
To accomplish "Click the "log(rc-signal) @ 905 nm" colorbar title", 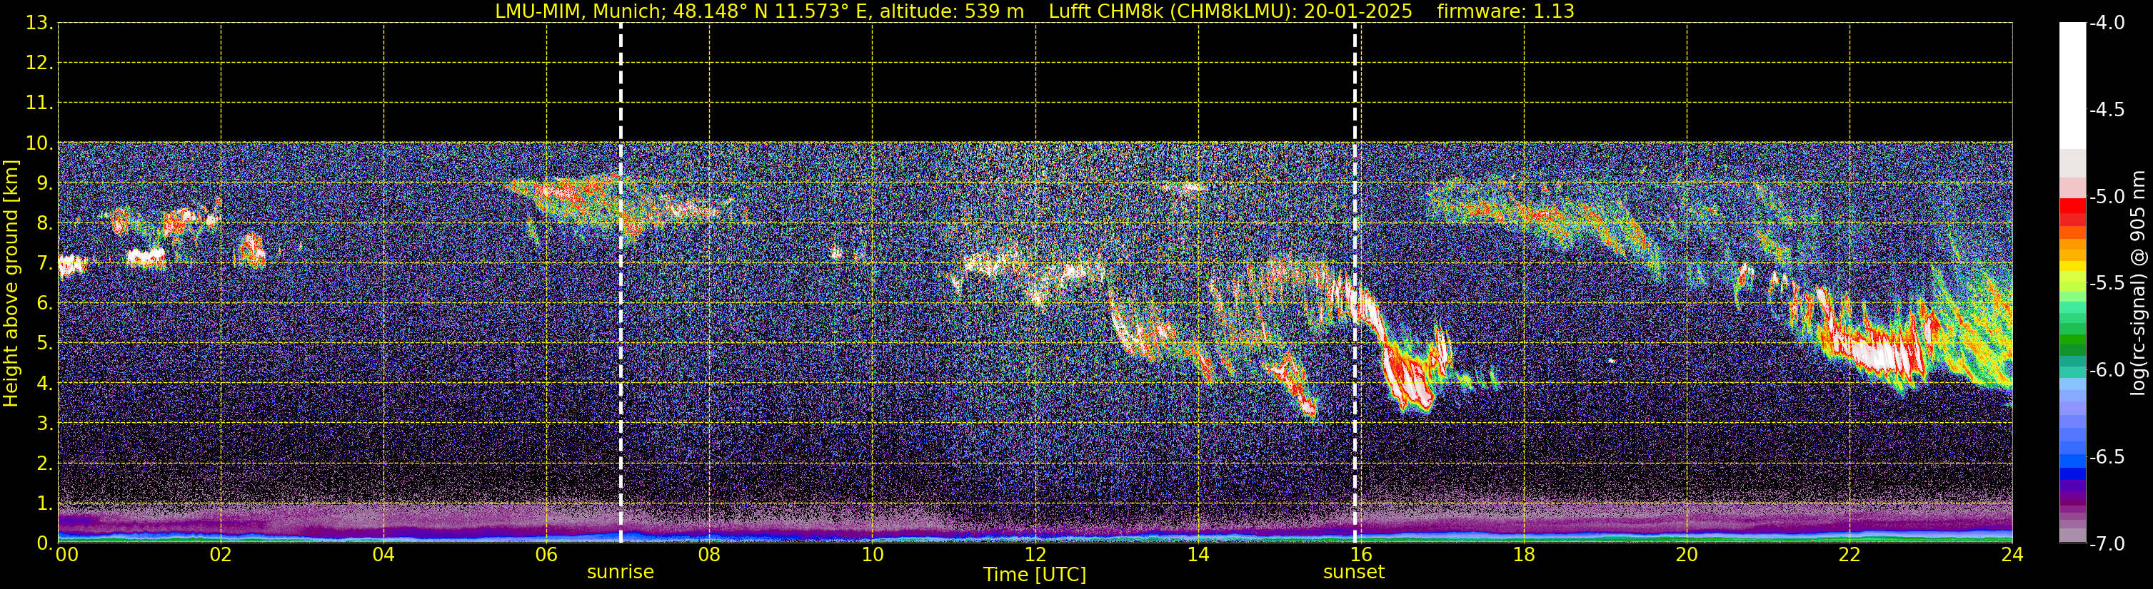I will [2138, 283].
